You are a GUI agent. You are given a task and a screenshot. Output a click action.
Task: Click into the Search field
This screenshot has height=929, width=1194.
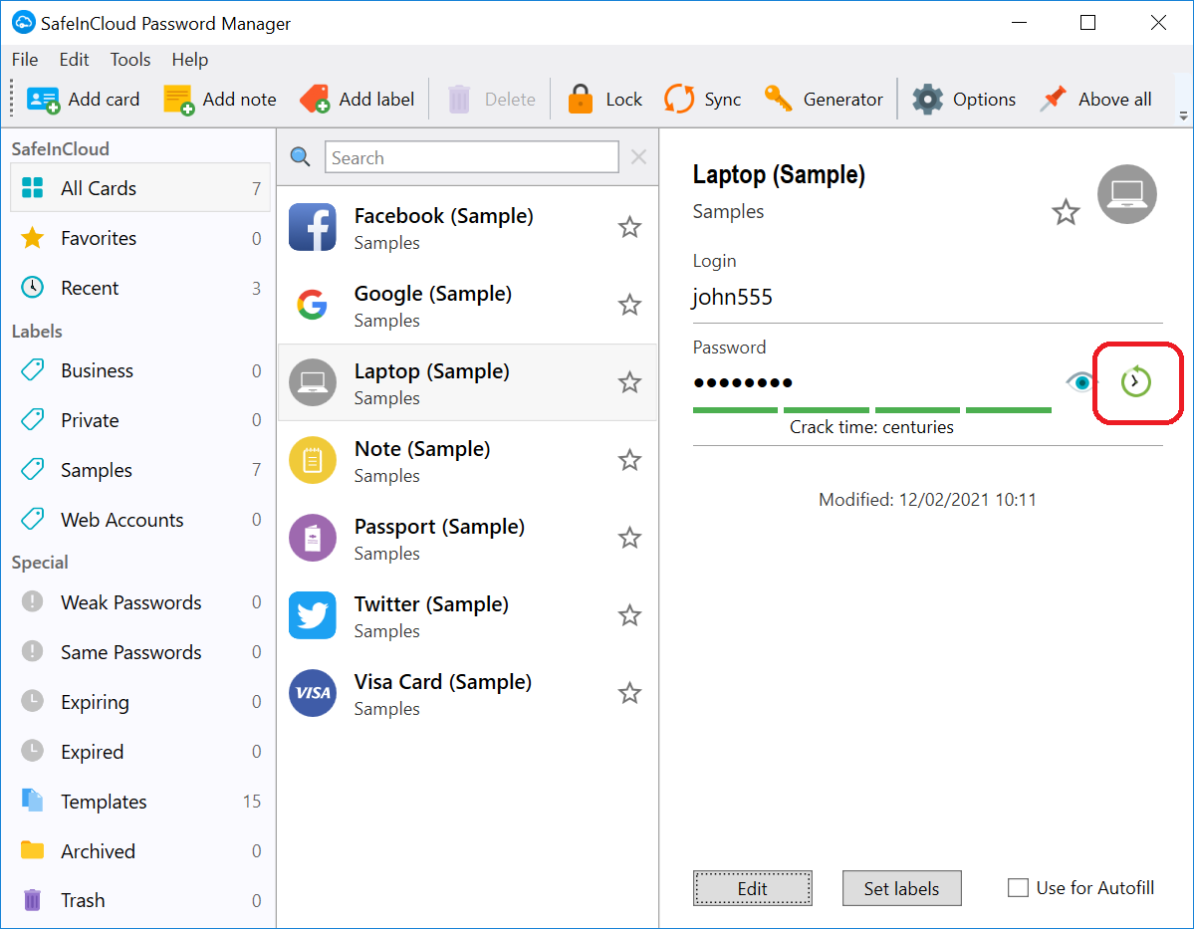click(471, 157)
